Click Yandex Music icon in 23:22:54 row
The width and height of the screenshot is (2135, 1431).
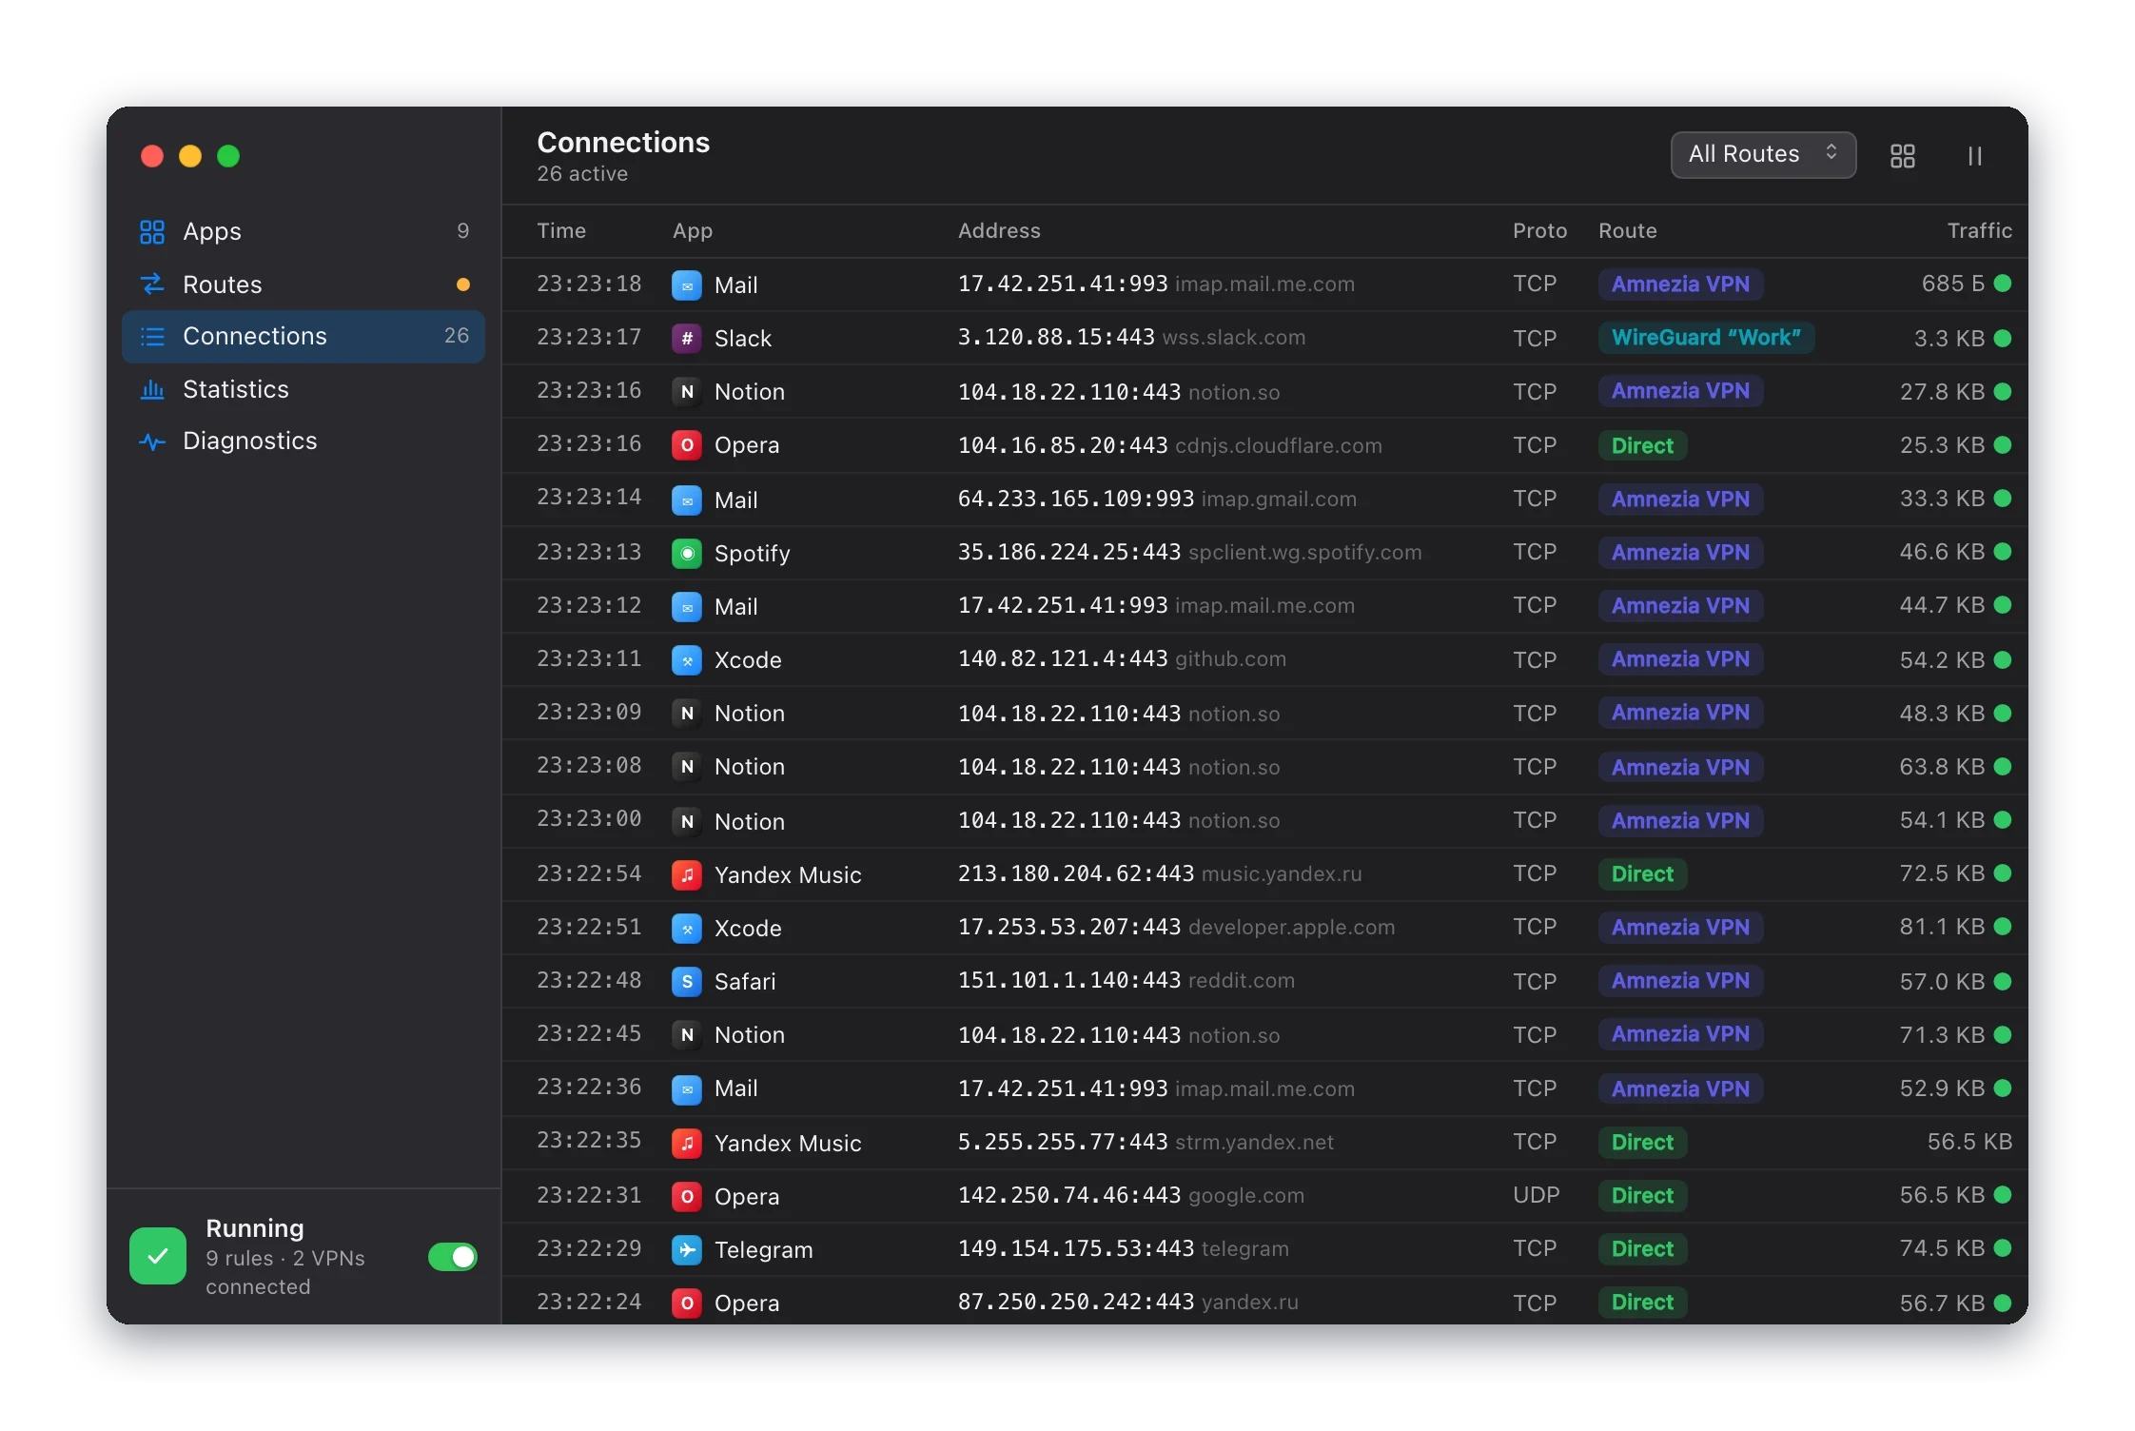(x=687, y=874)
